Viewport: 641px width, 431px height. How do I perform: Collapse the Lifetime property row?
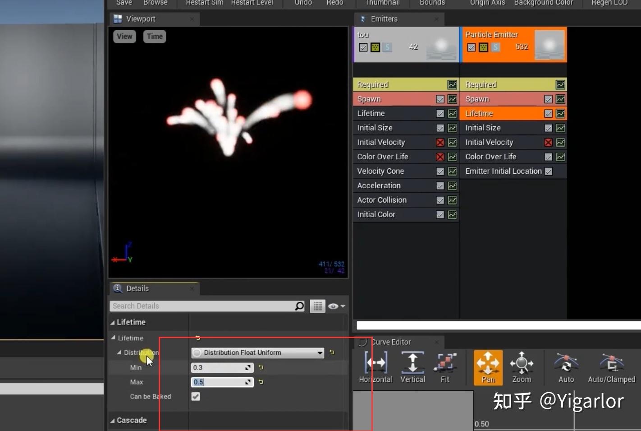point(113,338)
